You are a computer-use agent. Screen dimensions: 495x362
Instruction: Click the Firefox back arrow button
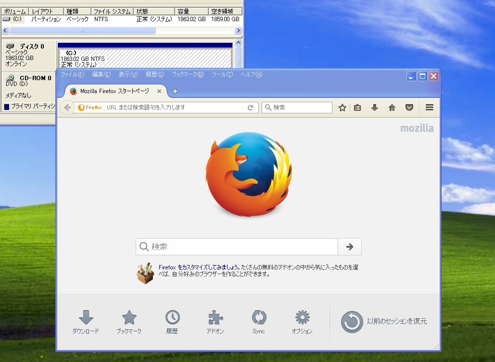pos(67,108)
